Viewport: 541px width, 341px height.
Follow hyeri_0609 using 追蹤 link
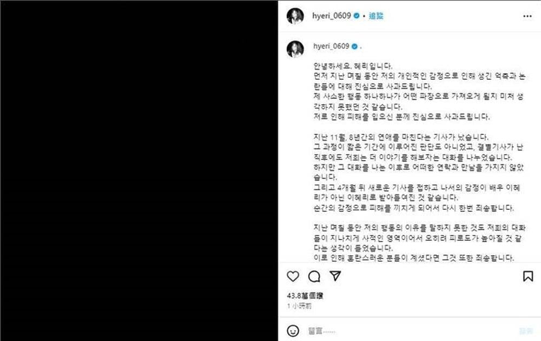(x=376, y=16)
